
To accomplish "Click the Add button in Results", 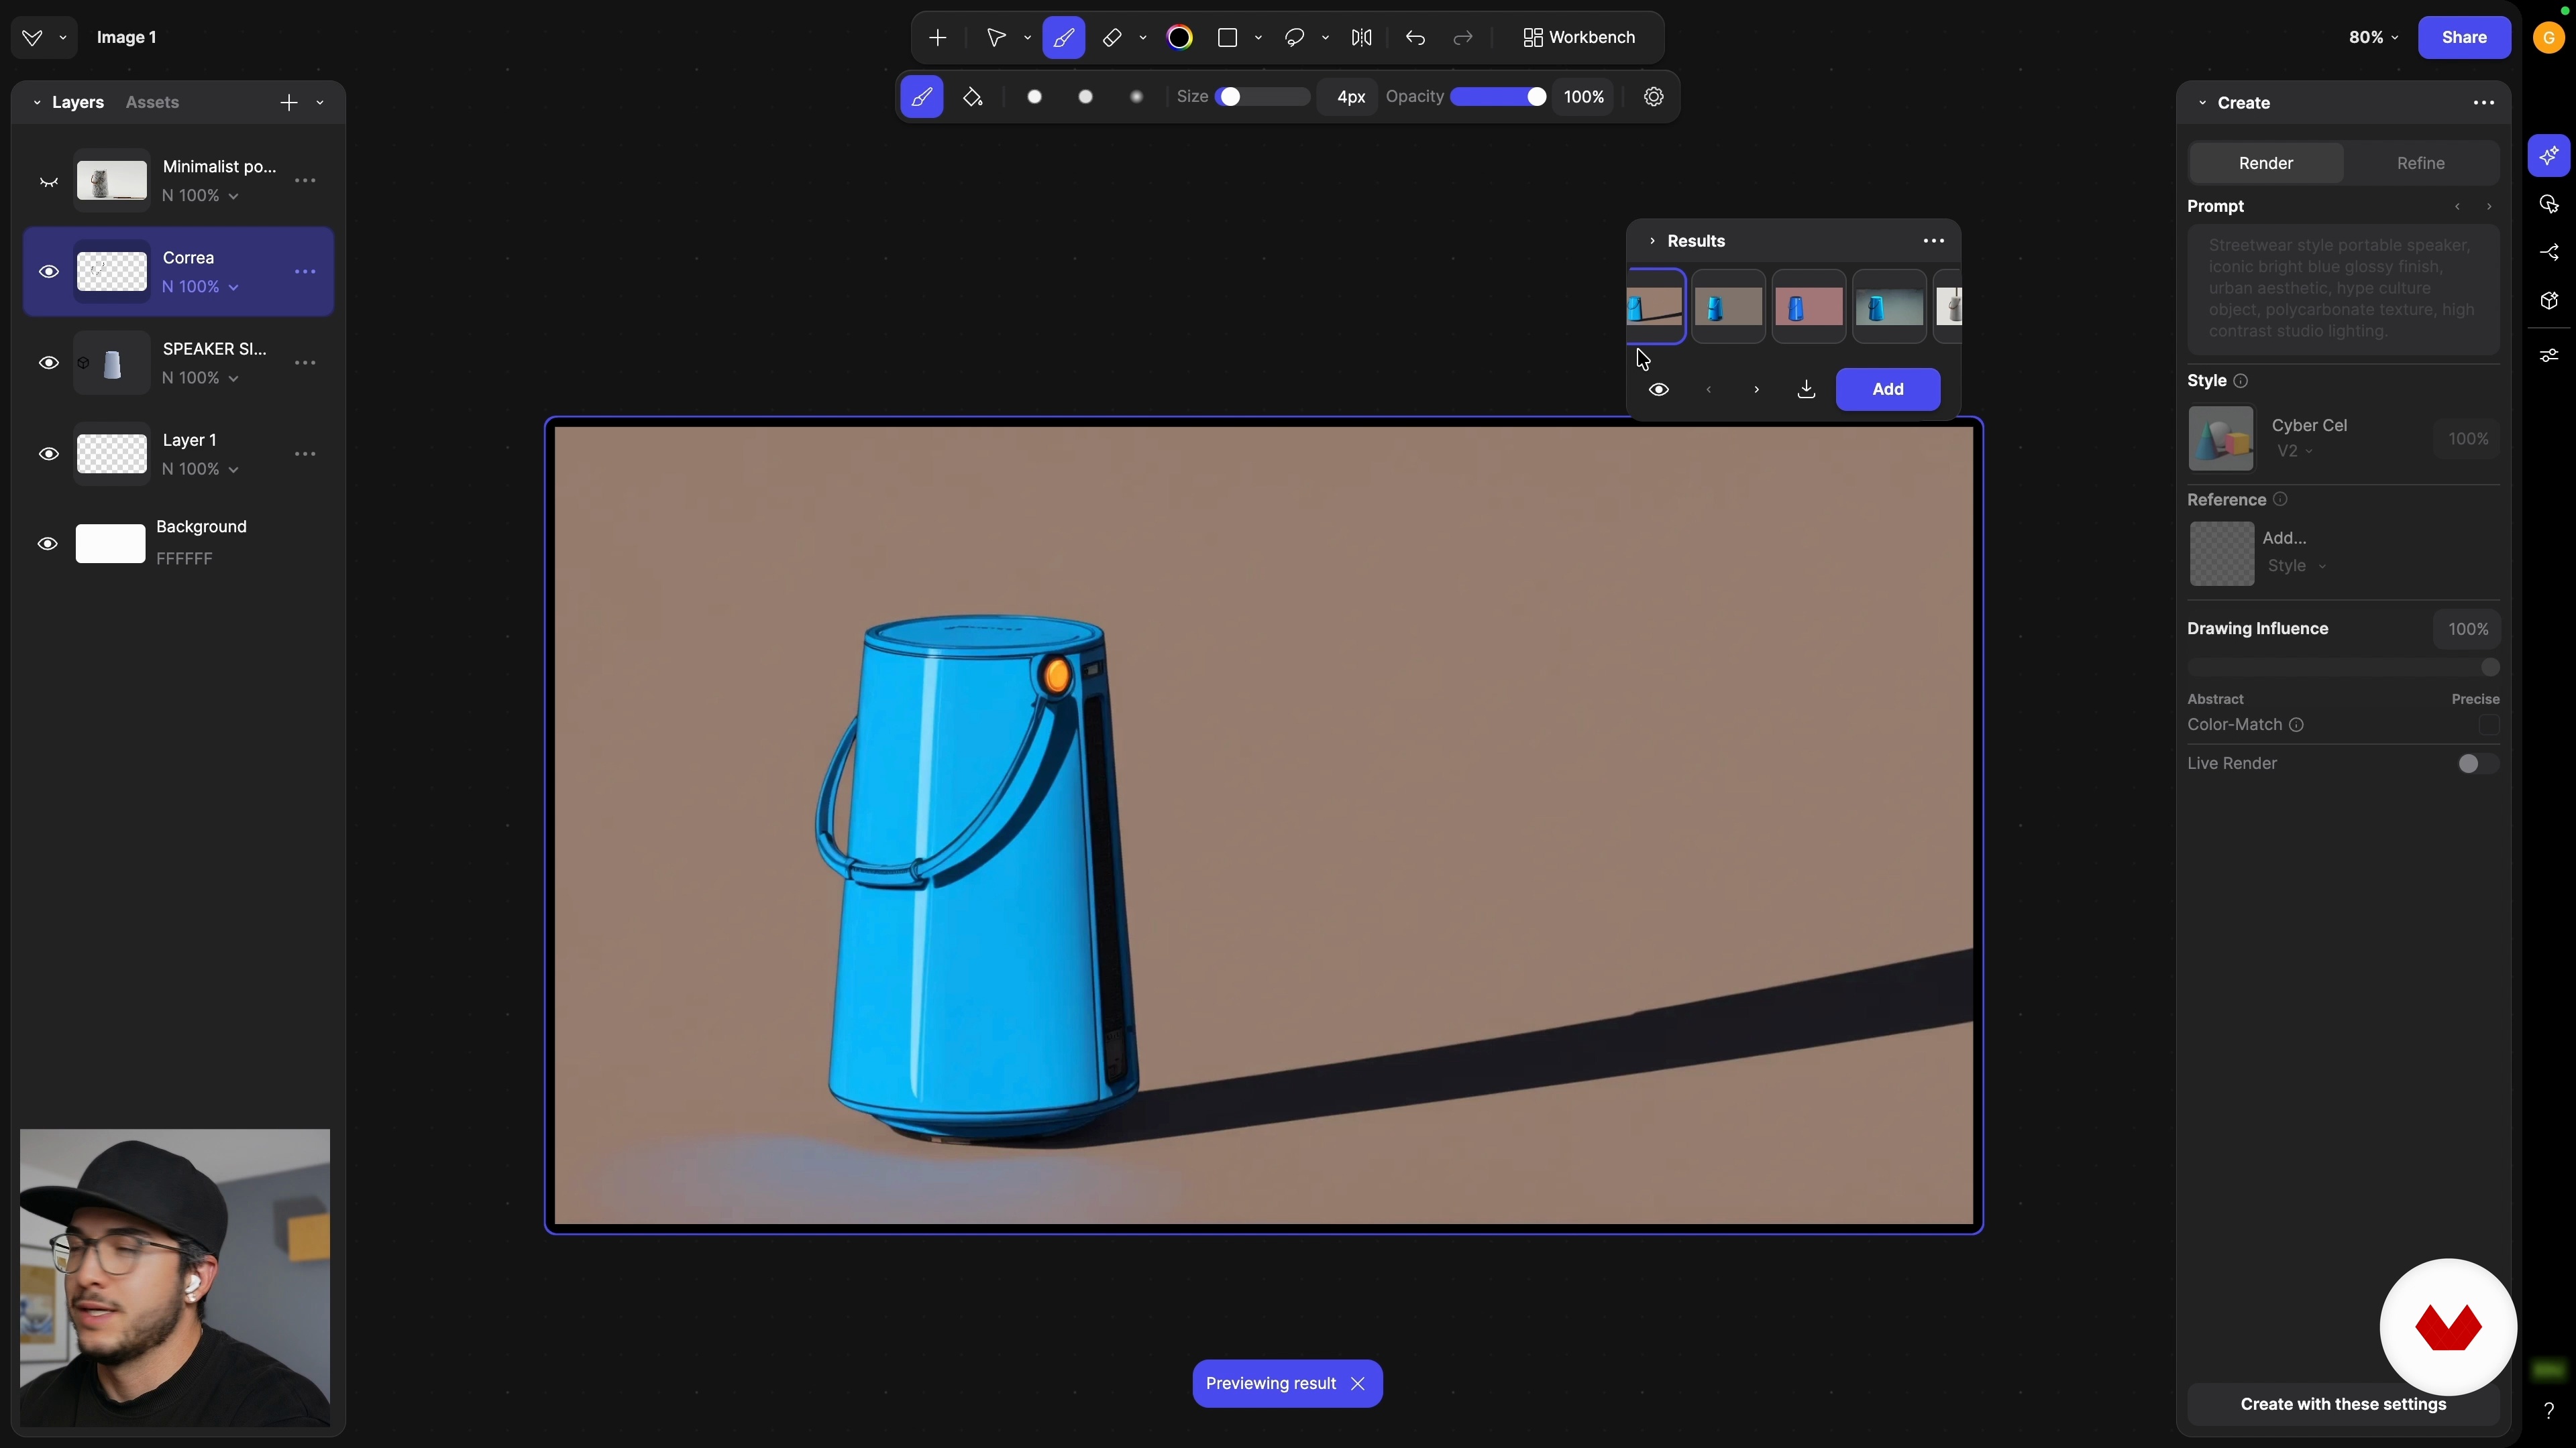I will pyautogui.click(x=1887, y=389).
